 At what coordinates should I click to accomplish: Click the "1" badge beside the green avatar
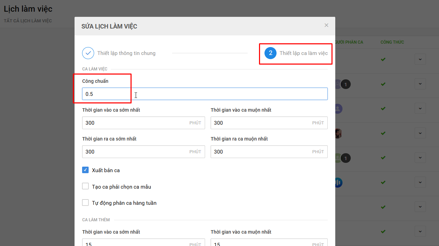(346, 158)
